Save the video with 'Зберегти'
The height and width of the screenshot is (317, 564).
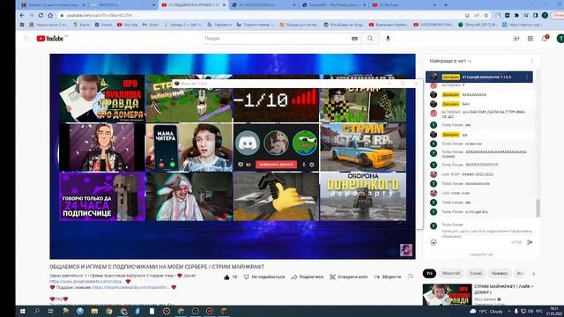(387, 277)
